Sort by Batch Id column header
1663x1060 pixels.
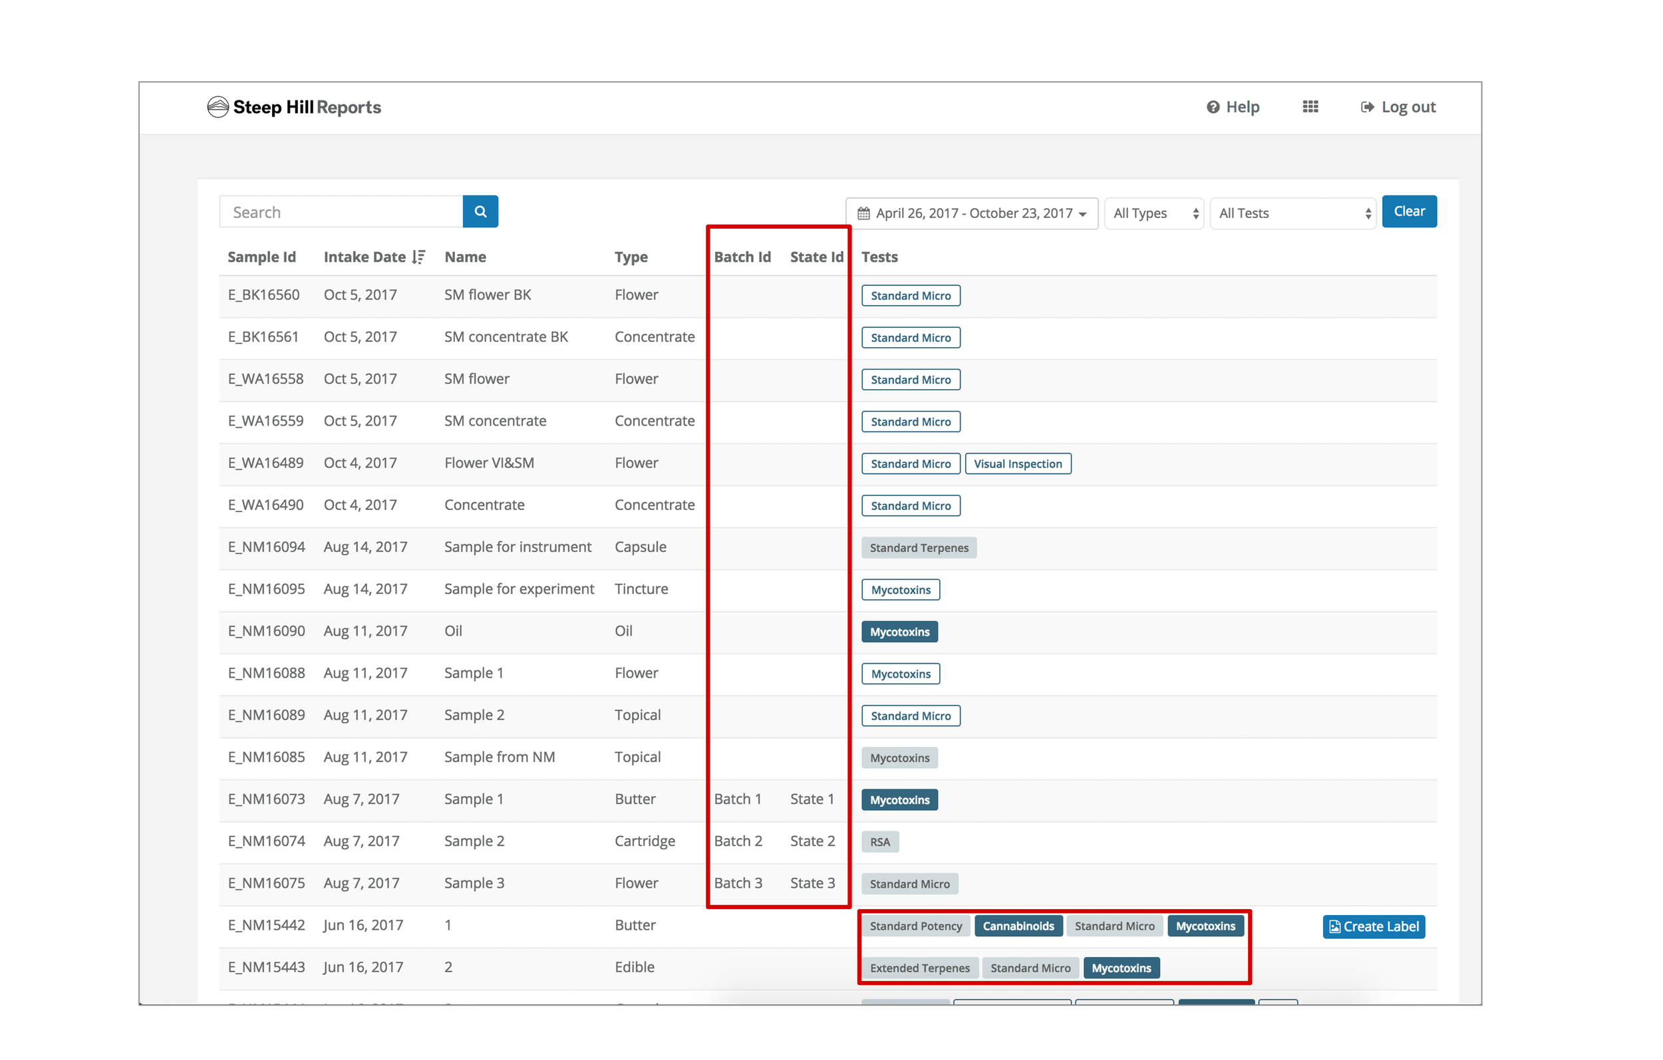[x=742, y=257]
